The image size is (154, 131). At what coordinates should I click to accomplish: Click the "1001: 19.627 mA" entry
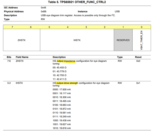click(62, 124)
